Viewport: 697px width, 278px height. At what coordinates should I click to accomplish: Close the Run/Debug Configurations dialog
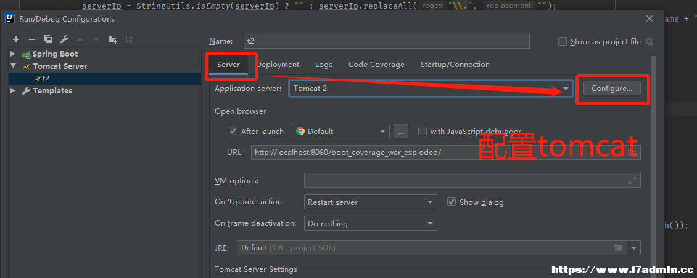(650, 18)
